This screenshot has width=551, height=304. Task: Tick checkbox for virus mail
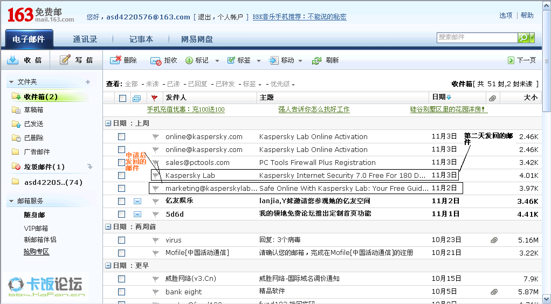[122, 240]
